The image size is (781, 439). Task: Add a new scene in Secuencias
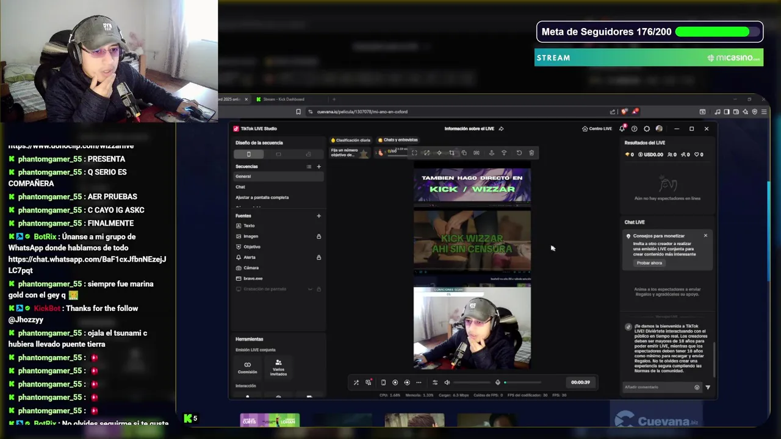click(x=319, y=166)
